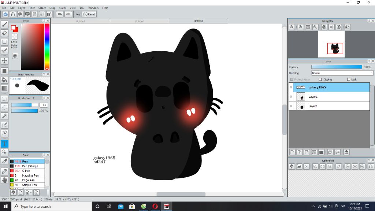Select the Move tool
Image resolution: width=375 pixels, height=211 pixels.
[4, 60]
